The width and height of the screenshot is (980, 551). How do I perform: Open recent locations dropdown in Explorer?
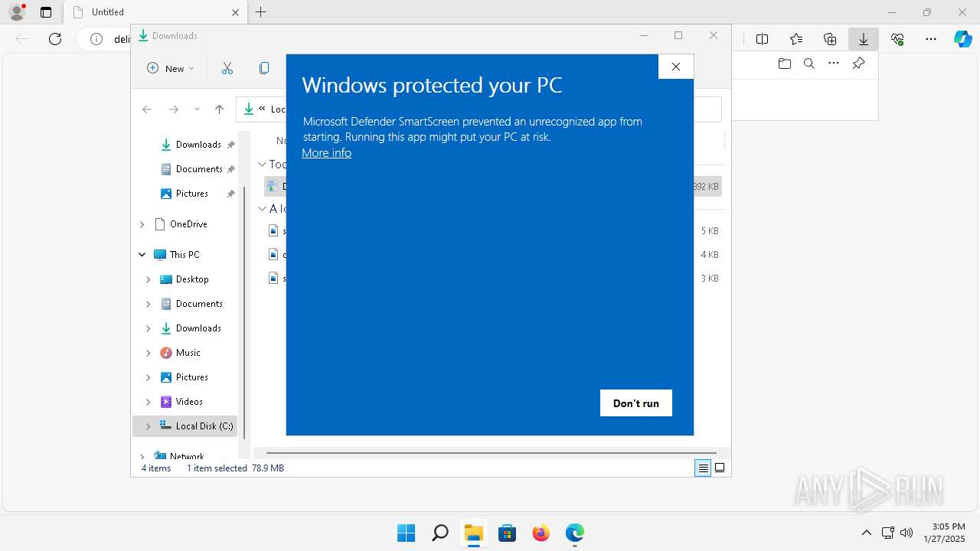pos(197,109)
